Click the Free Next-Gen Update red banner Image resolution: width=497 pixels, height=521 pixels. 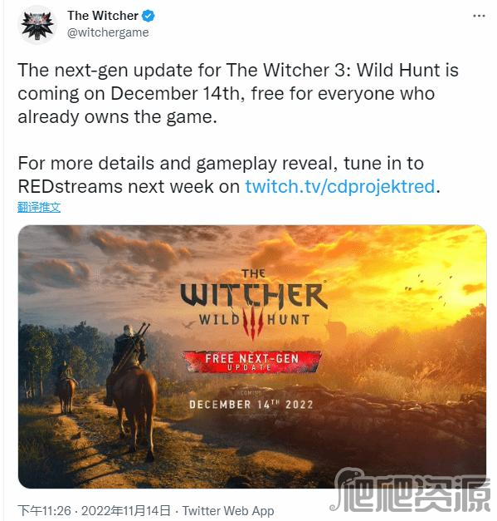click(x=251, y=361)
